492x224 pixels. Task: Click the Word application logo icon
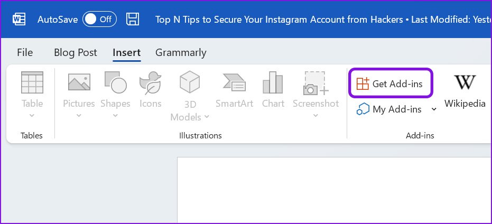pos(19,20)
